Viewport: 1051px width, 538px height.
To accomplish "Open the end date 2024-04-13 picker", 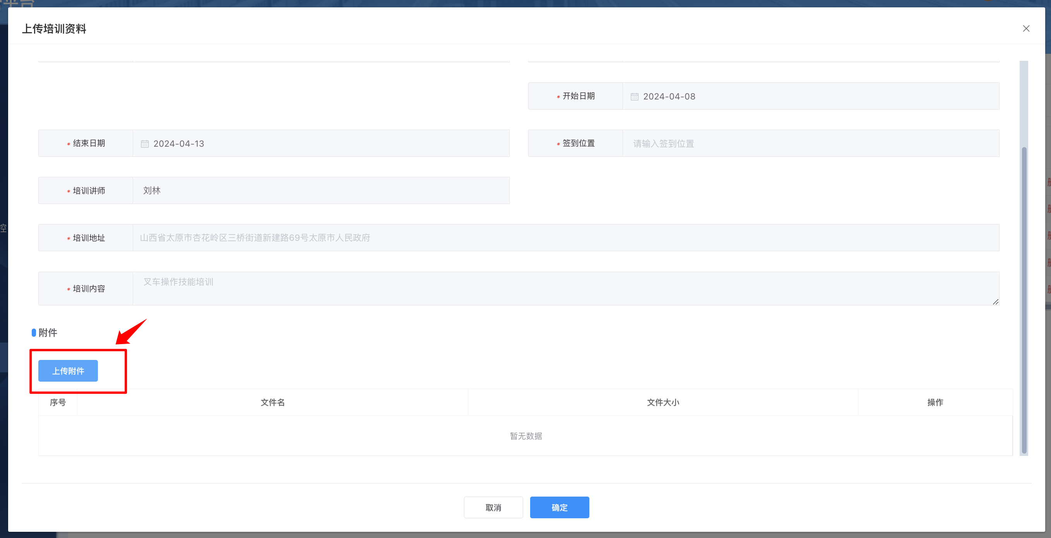I will pyautogui.click(x=179, y=144).
